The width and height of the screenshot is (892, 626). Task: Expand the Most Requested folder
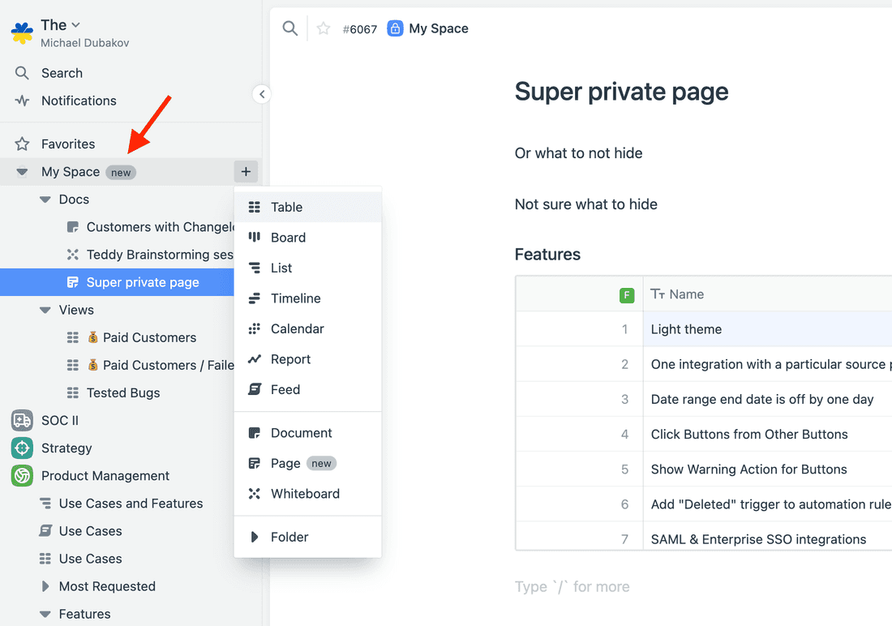pyautogui.click(x=45, y=586)
